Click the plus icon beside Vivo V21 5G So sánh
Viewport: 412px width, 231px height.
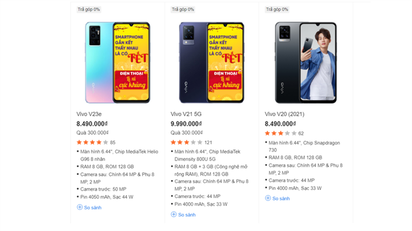(174, 215)
